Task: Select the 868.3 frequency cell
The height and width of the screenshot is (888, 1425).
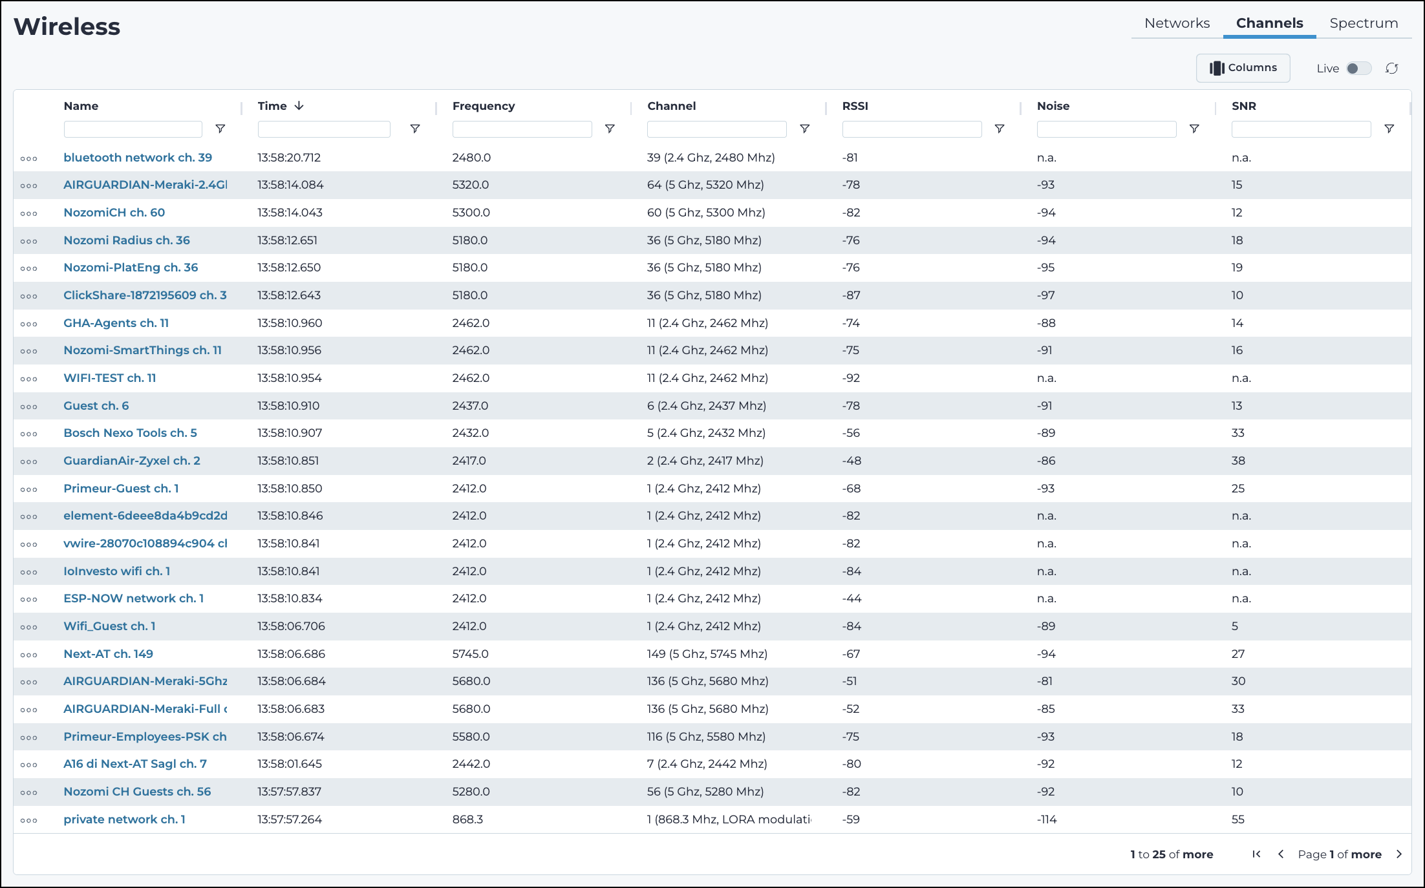Action: (x=467, y=819)
